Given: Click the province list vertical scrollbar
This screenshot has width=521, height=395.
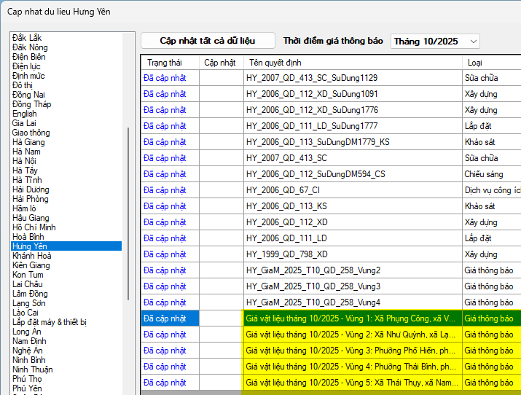Looking at the screenshot, I should (x=129, y=219).
